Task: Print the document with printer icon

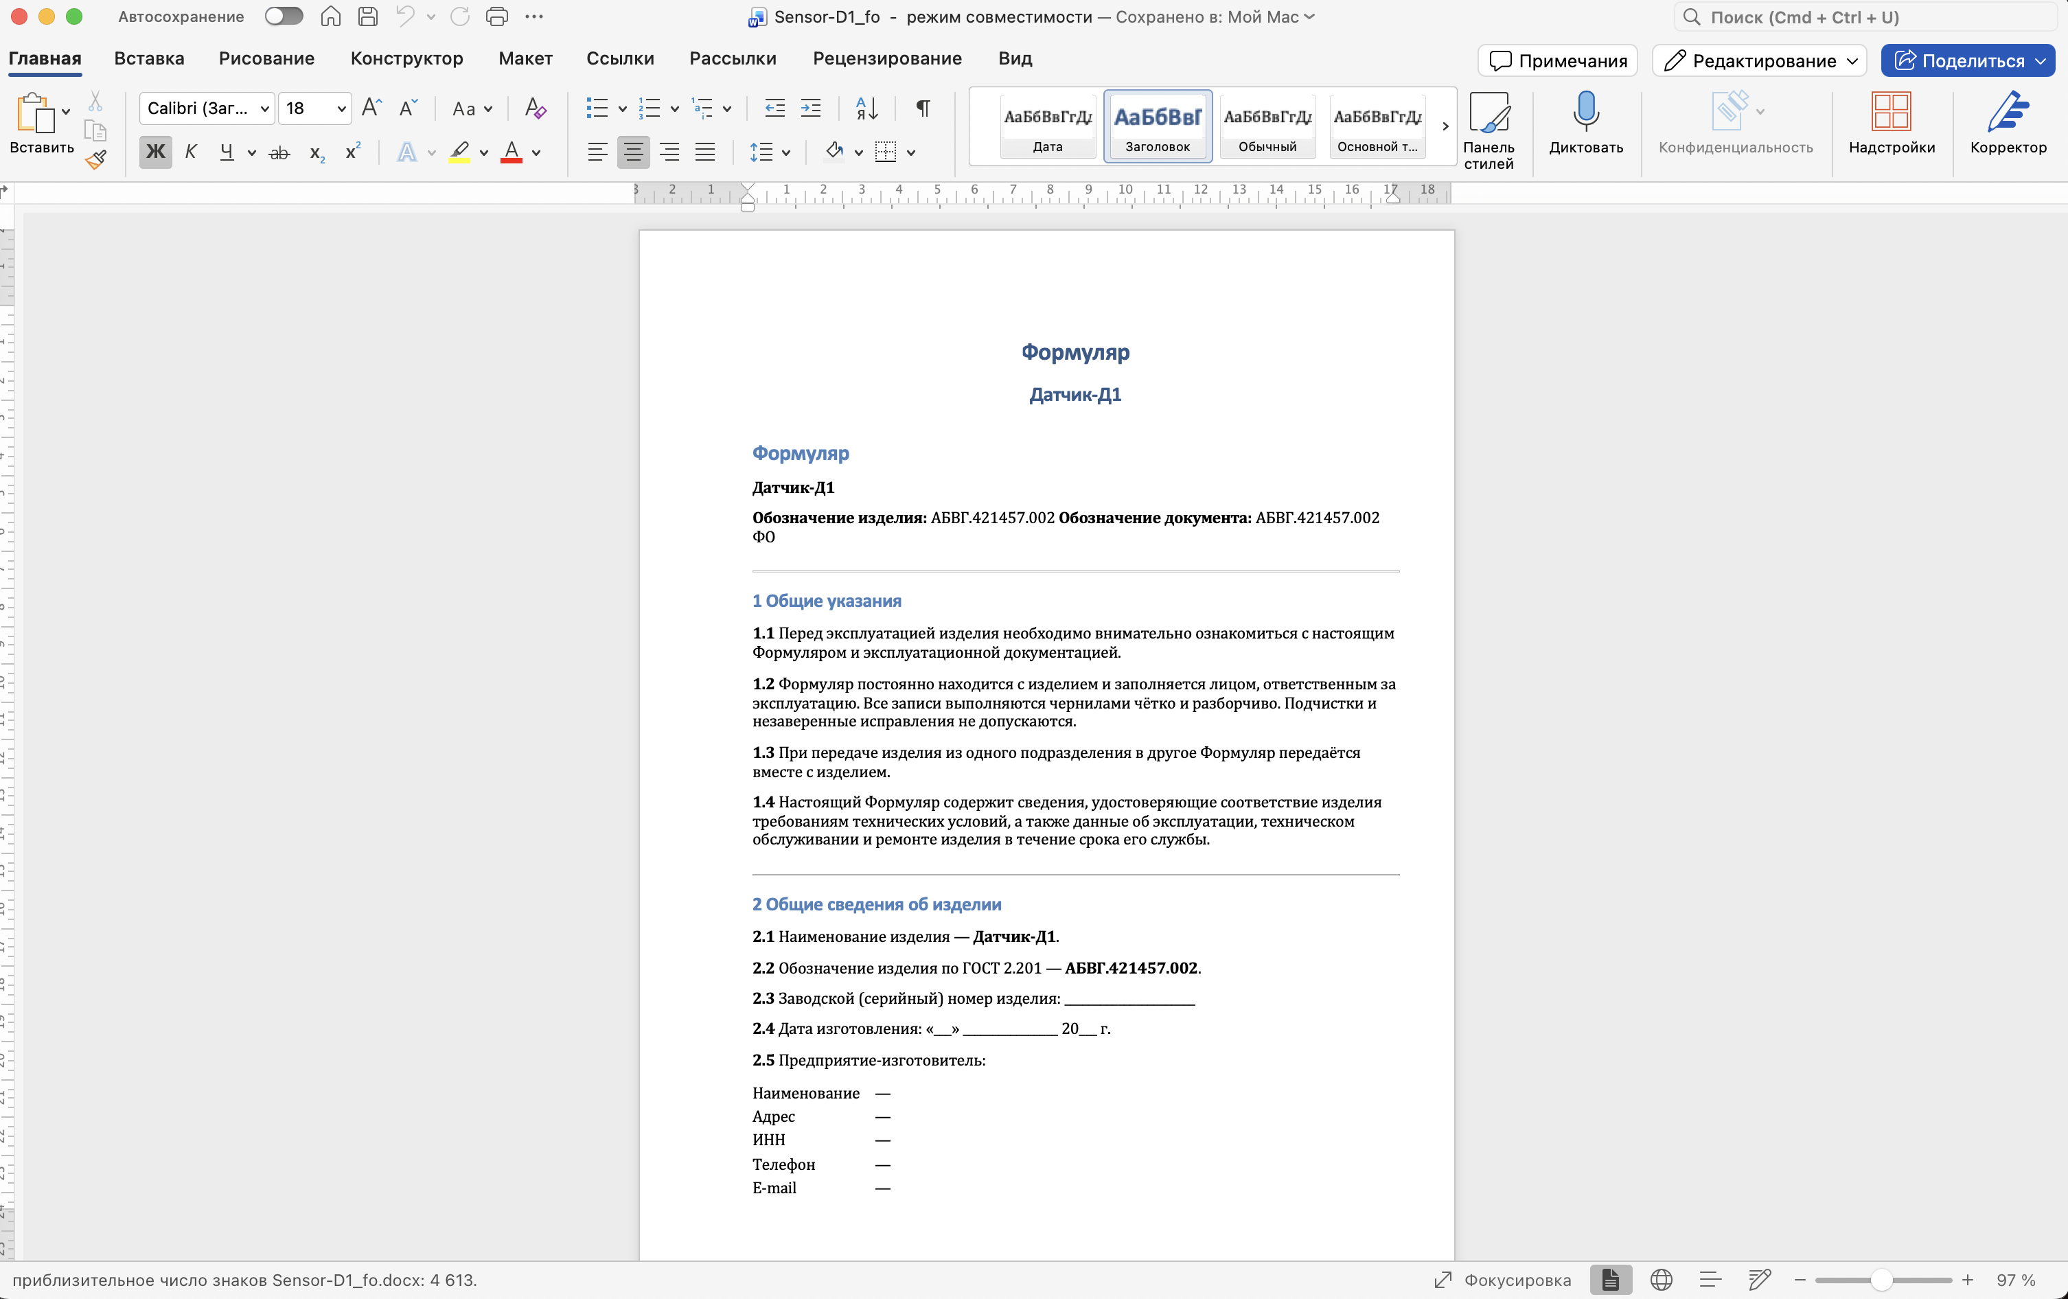Action: 496,16
